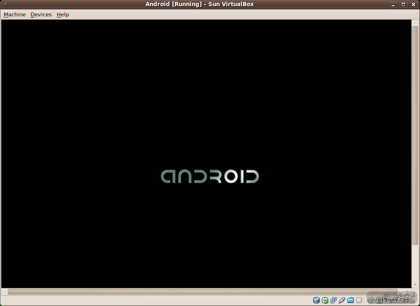Screen dimensions: 420x306
Task: Click the window menu circle in title bar
Action: (x=6, y=4)
